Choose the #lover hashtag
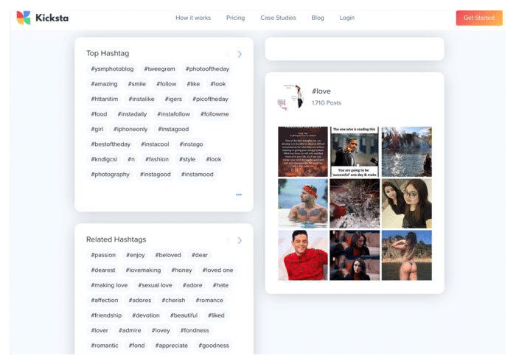Viewport: 516px width, 364px height. point(100,330)
